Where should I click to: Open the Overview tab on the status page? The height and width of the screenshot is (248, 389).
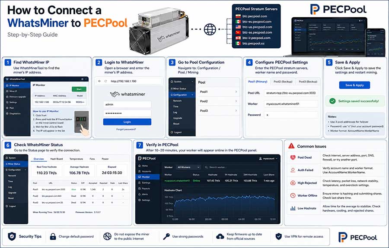click(39, 159)
